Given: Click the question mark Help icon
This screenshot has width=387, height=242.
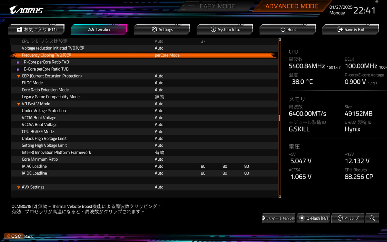Looking at the screenshot, I should tap(340, 218).
